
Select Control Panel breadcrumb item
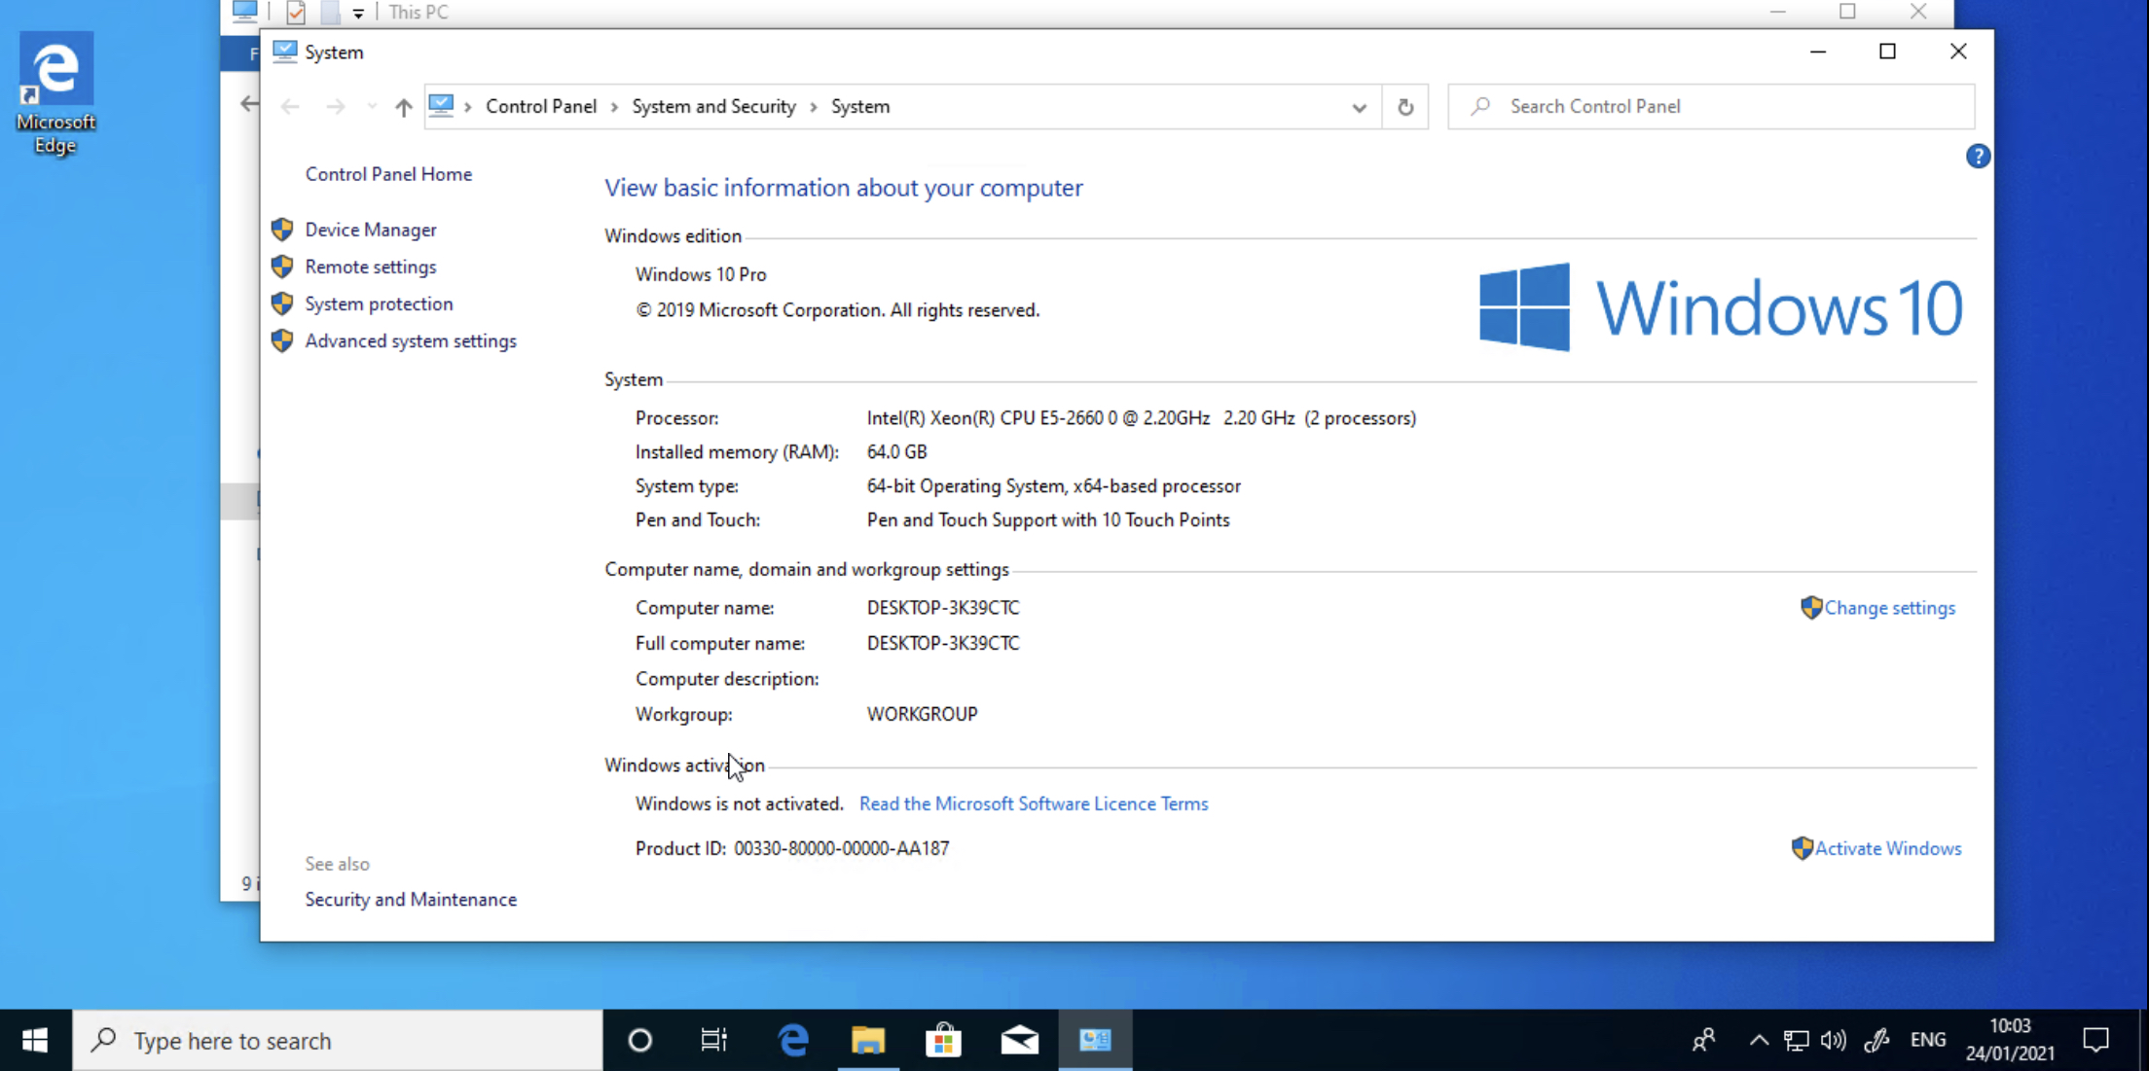540,107
